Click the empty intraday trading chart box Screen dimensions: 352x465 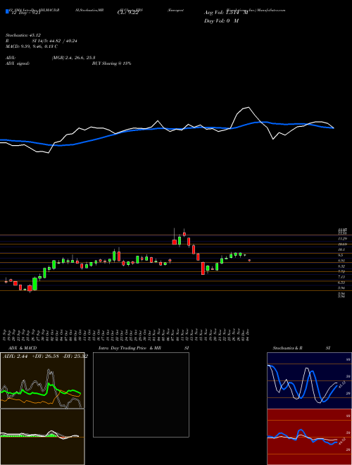click(x=141, y=395)
